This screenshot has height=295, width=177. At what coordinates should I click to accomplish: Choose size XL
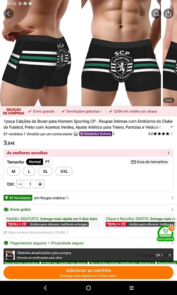pyautogui.click(x=45, y=171)
